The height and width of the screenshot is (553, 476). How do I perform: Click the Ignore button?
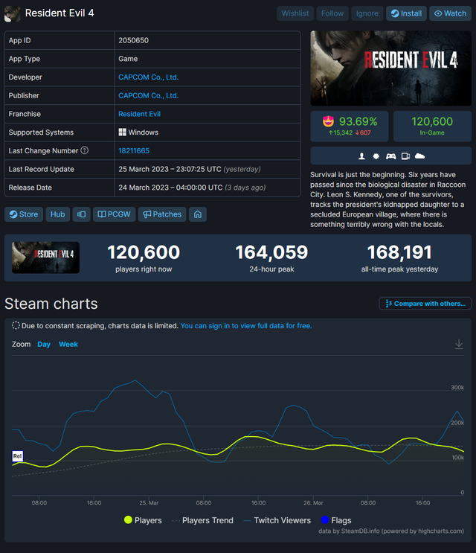tap(367, 13)
